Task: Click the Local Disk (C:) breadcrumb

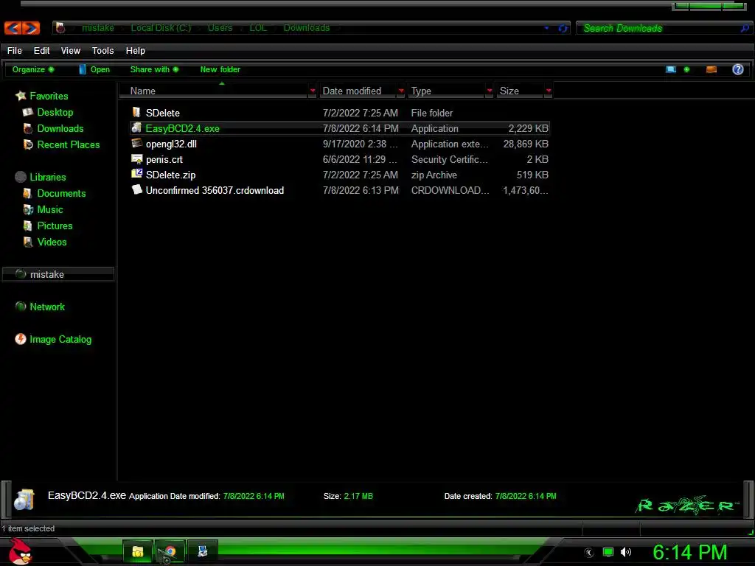Action: [161, 28]
